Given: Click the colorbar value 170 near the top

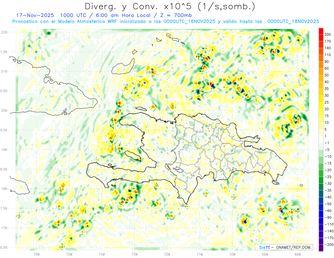Looking at the screenshot, I should pyautogui.click(x=328, y=41).
